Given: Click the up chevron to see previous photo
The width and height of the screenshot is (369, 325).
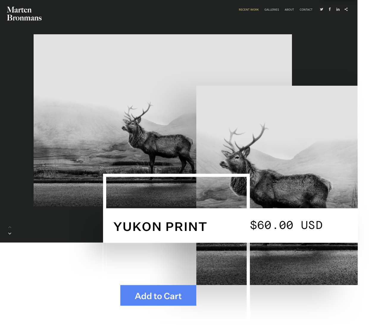Looking at the screenshot, I should coord(10,226).
